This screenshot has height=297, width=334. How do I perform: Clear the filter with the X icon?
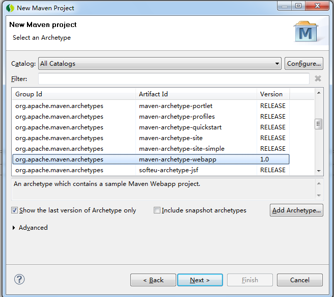[318, 78]
